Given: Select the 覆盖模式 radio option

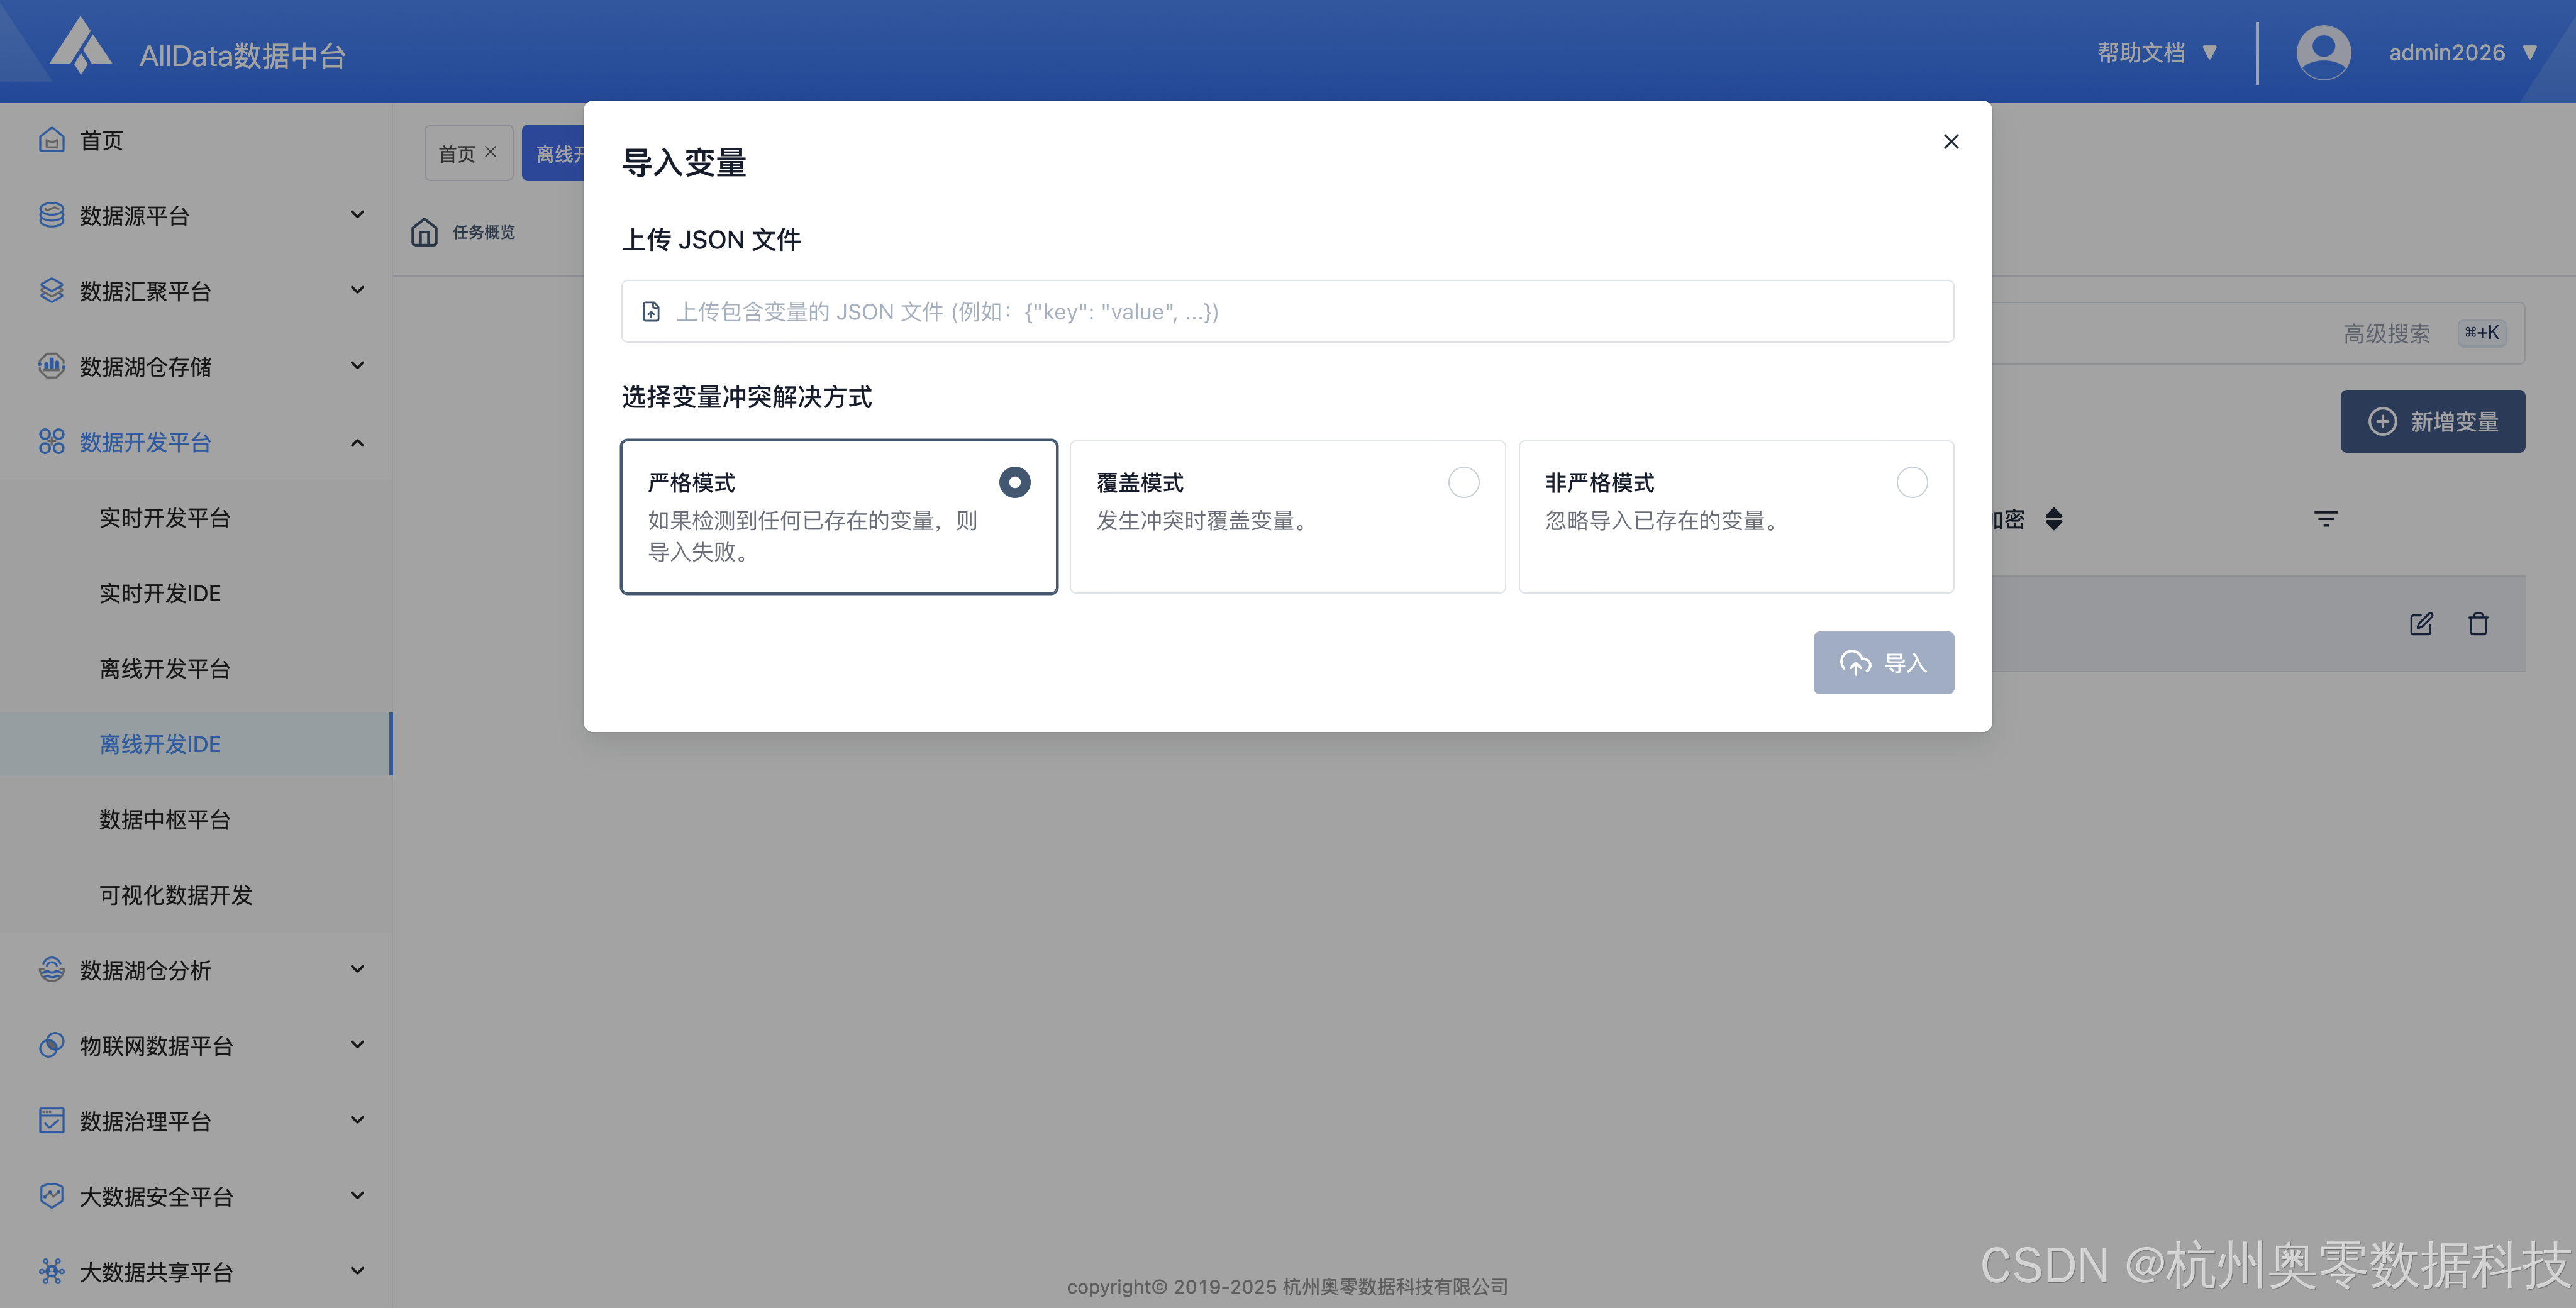Looking at the screenshot, I should [x=1463, y=483].
